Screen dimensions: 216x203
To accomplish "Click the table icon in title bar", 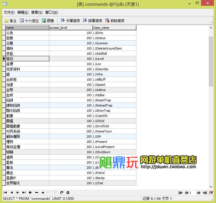I will point(5,4).
